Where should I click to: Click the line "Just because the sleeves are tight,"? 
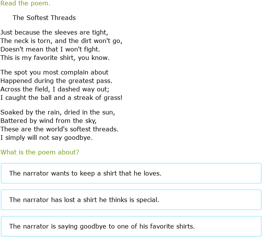(x=55, y=32)
